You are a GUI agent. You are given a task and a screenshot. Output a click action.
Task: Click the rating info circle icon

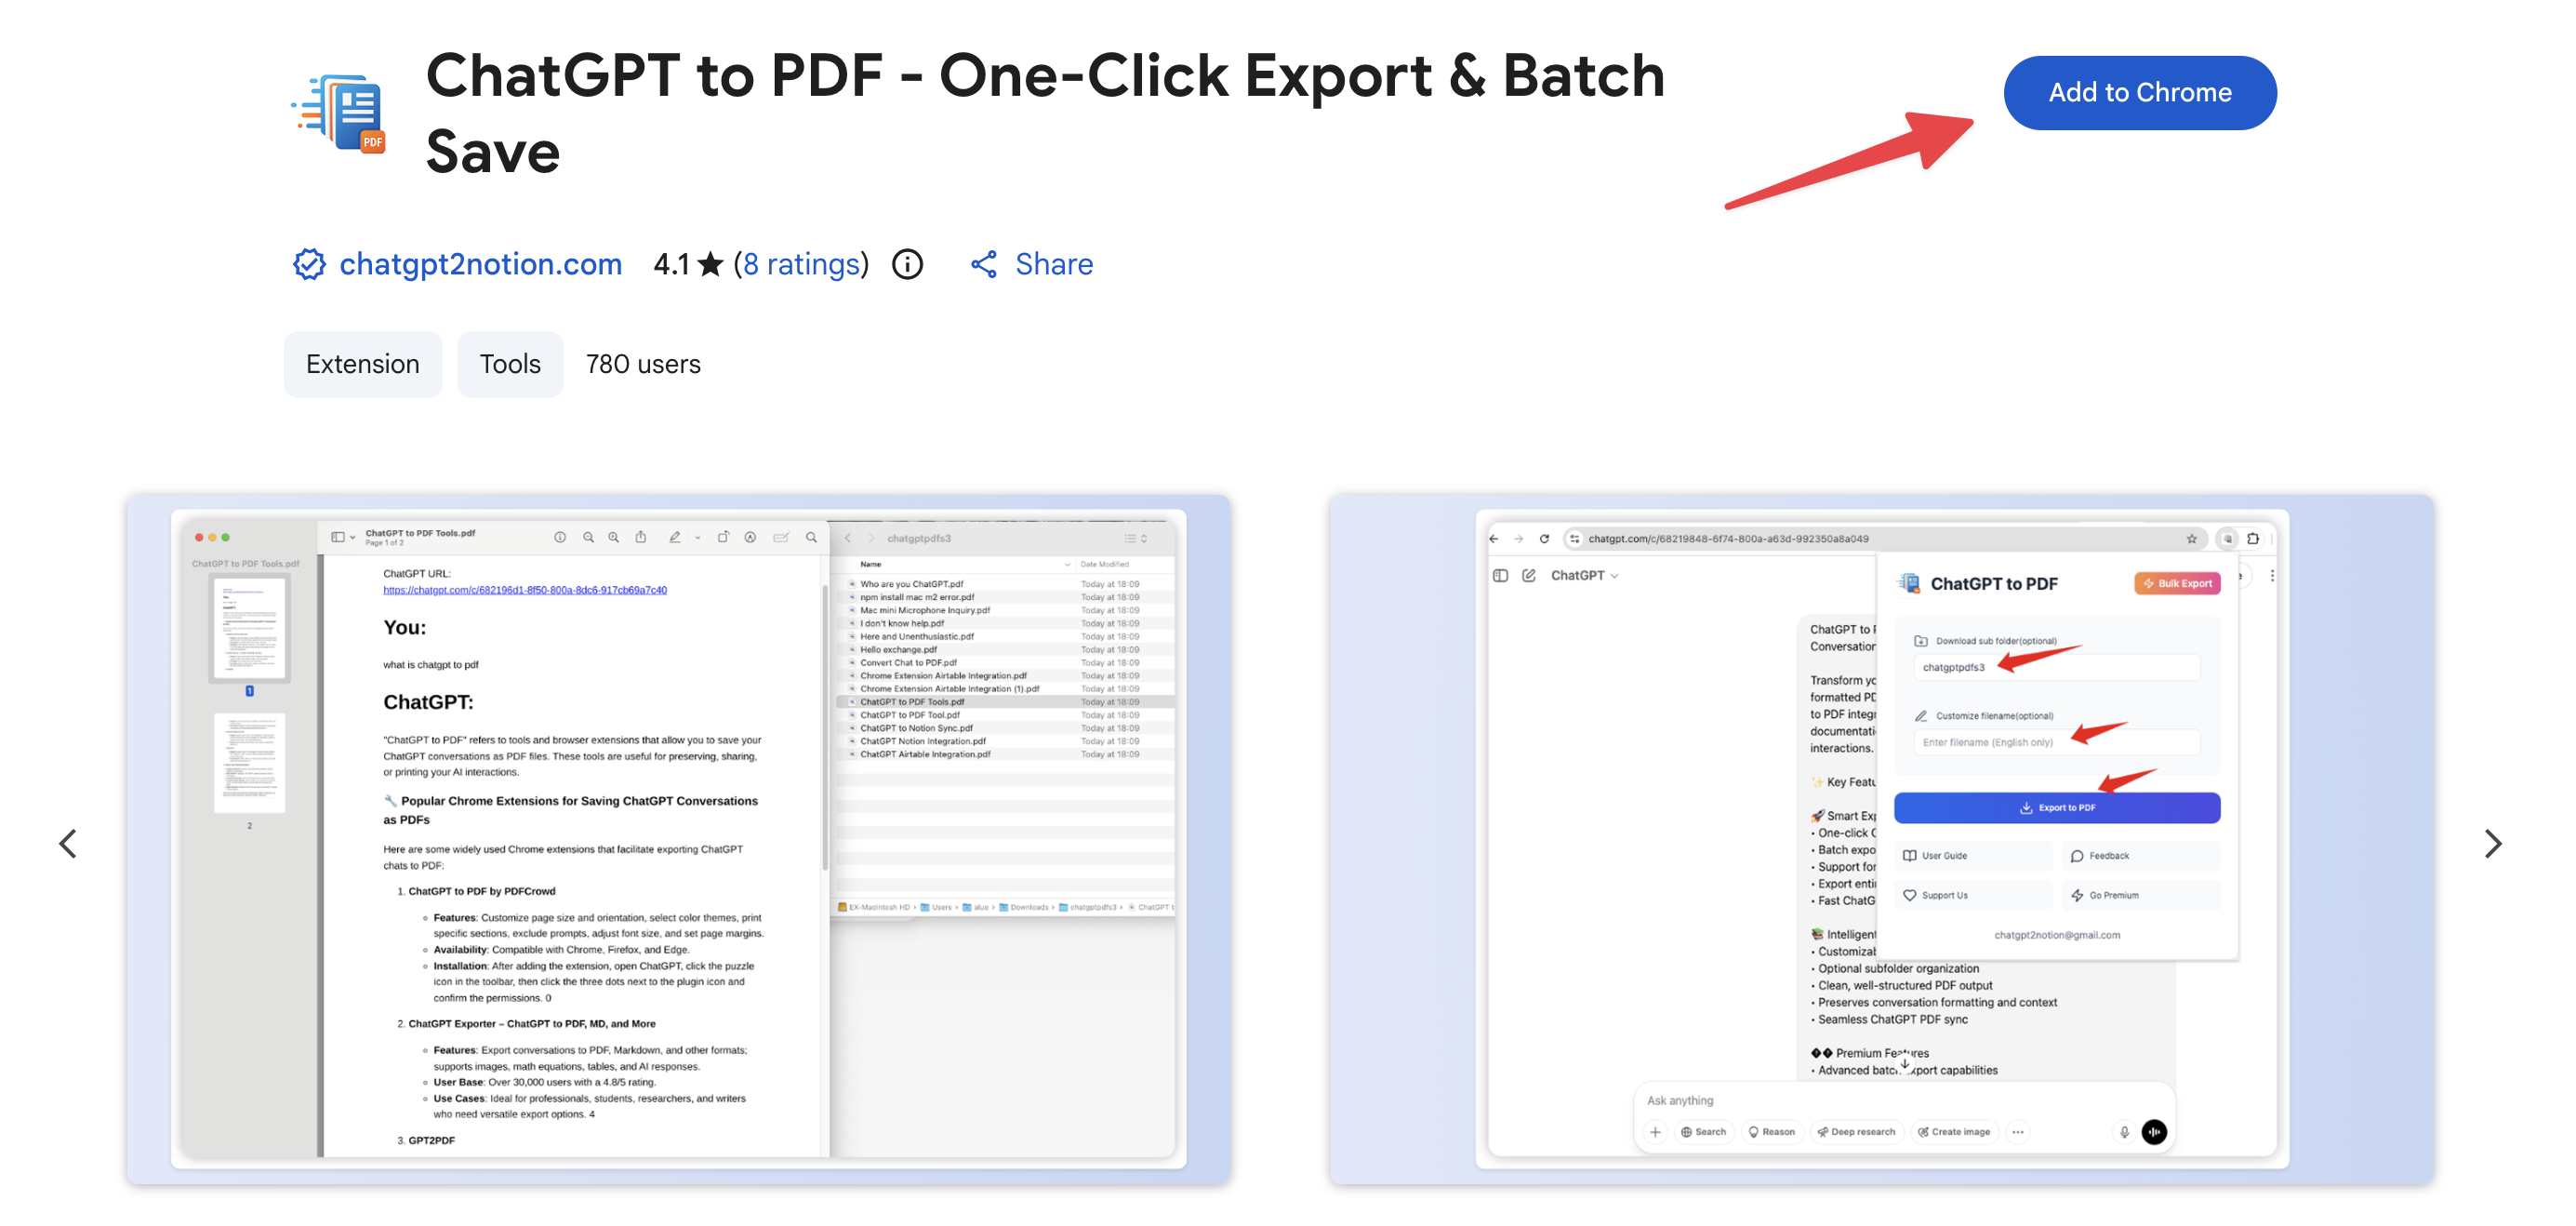point(907,264)
